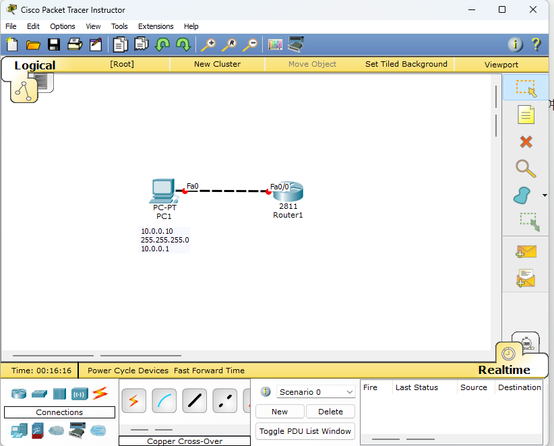Open a file with the folder icon

(33, 45)
